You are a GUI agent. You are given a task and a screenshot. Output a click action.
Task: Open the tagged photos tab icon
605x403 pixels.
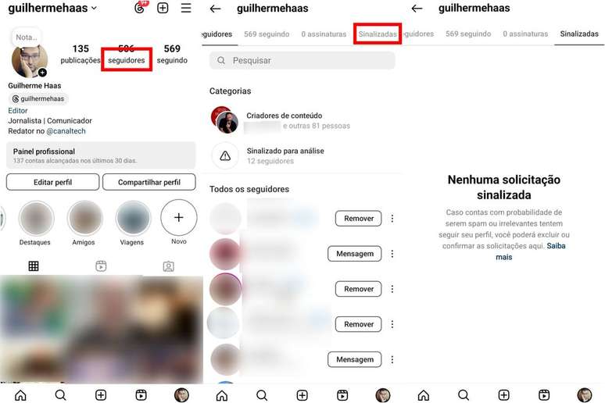point(169,266)
